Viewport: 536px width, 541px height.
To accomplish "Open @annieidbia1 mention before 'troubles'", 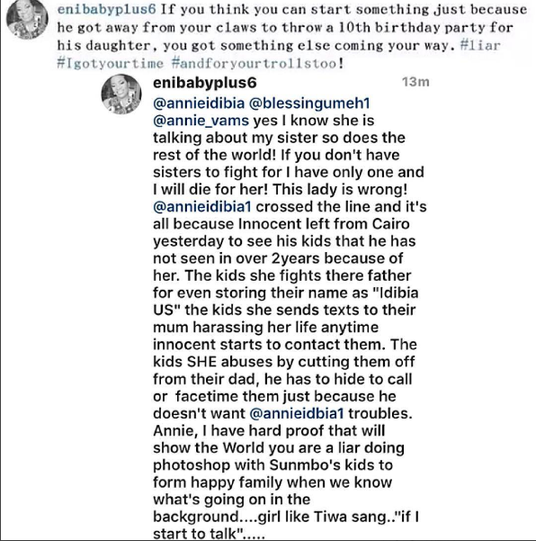I will click(x=297, y=413).
